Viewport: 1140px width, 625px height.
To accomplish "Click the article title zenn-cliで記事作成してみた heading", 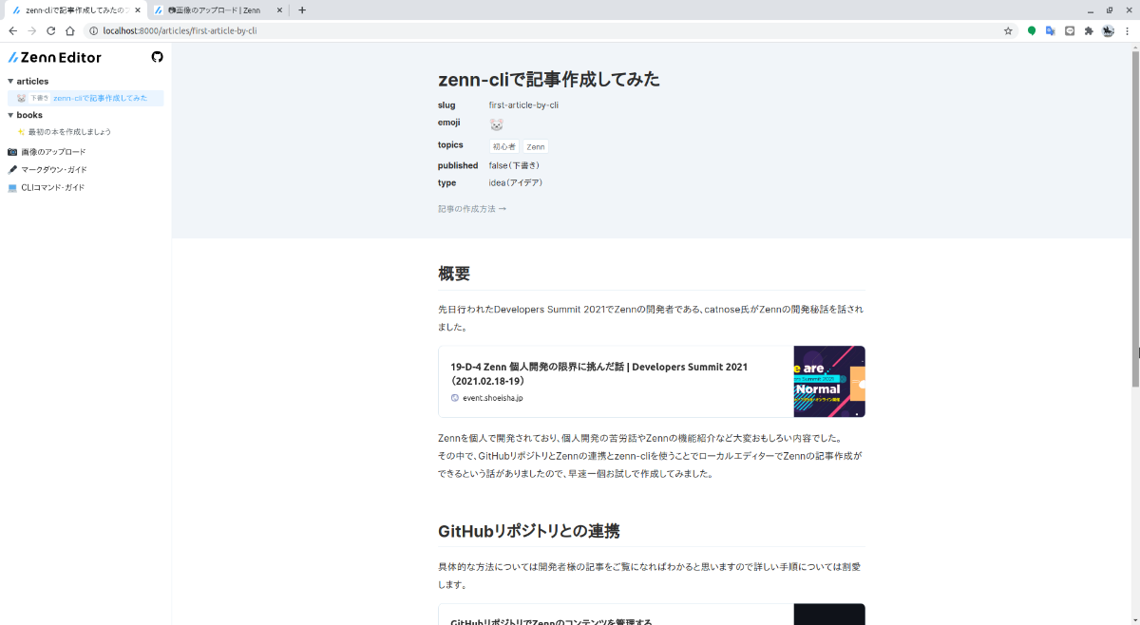I will [x=549, y=79].
